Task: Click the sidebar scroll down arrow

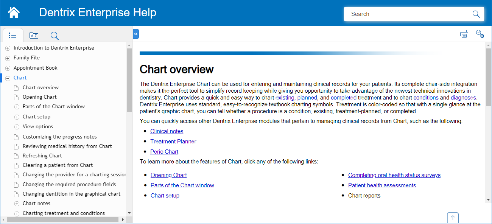Action: pos(129,213)
